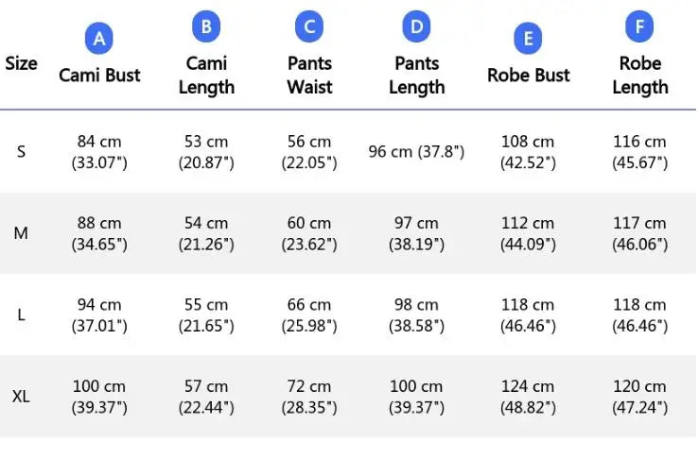This screenshot has width=699, height=458.
Task: Click the blue C circle icon
Action: [x=309, y=26]
